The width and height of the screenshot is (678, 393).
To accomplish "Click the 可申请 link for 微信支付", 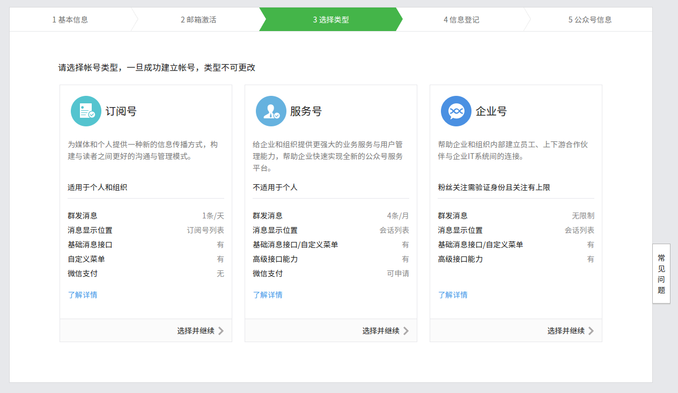I will (x=398, y=273).
